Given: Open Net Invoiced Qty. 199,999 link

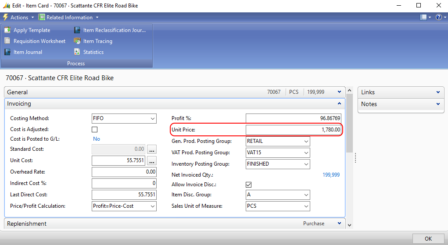Looking at the screenshot, I should (x=331, y=175).
